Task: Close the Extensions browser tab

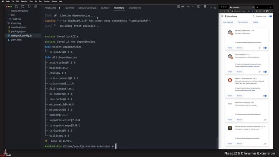Action: [x=253, y=7]
